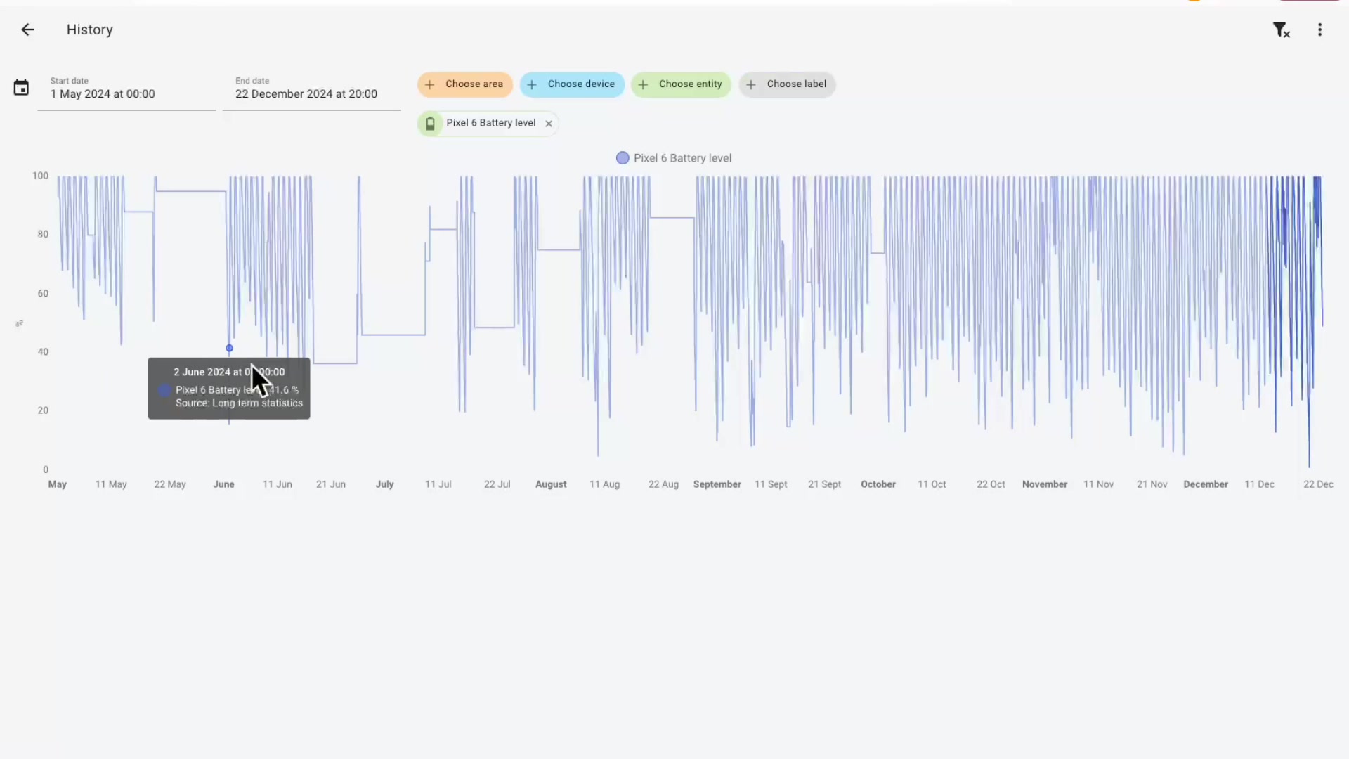The height and width of the screenshot is (759, 1349).
Task: Open the three-dot overflow menu
Action: [1320, 30]
